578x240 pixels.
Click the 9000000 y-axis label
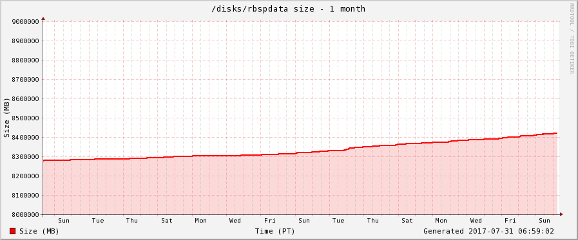click(25, 22)
